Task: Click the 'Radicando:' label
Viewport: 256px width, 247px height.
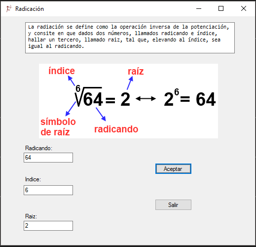Action: (38, 148)
